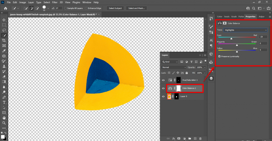The image size is (272, 141).
Task: Hide the Hue/Saturation 1 layer
Action: [163, 80]
